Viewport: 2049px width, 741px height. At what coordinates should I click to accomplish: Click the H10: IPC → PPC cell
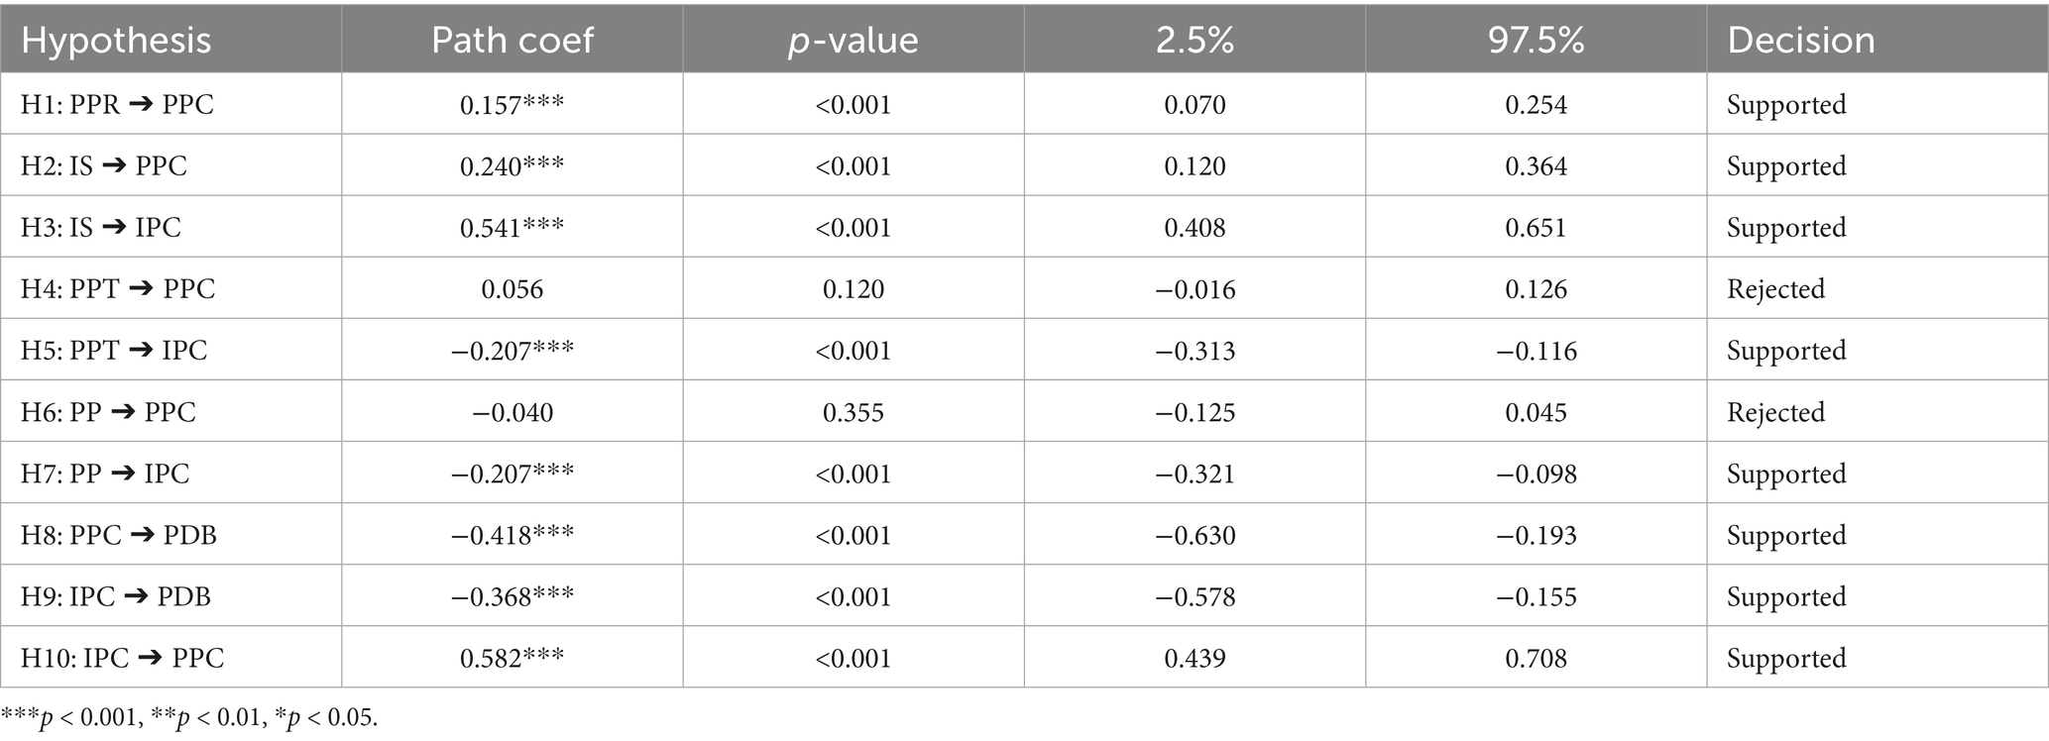[x=123, y=658]
